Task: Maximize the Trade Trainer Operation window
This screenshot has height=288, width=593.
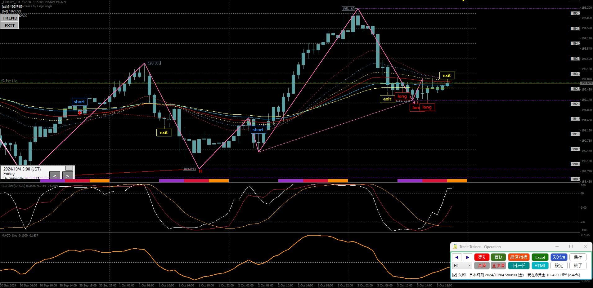Action: [x=571, y=247]
